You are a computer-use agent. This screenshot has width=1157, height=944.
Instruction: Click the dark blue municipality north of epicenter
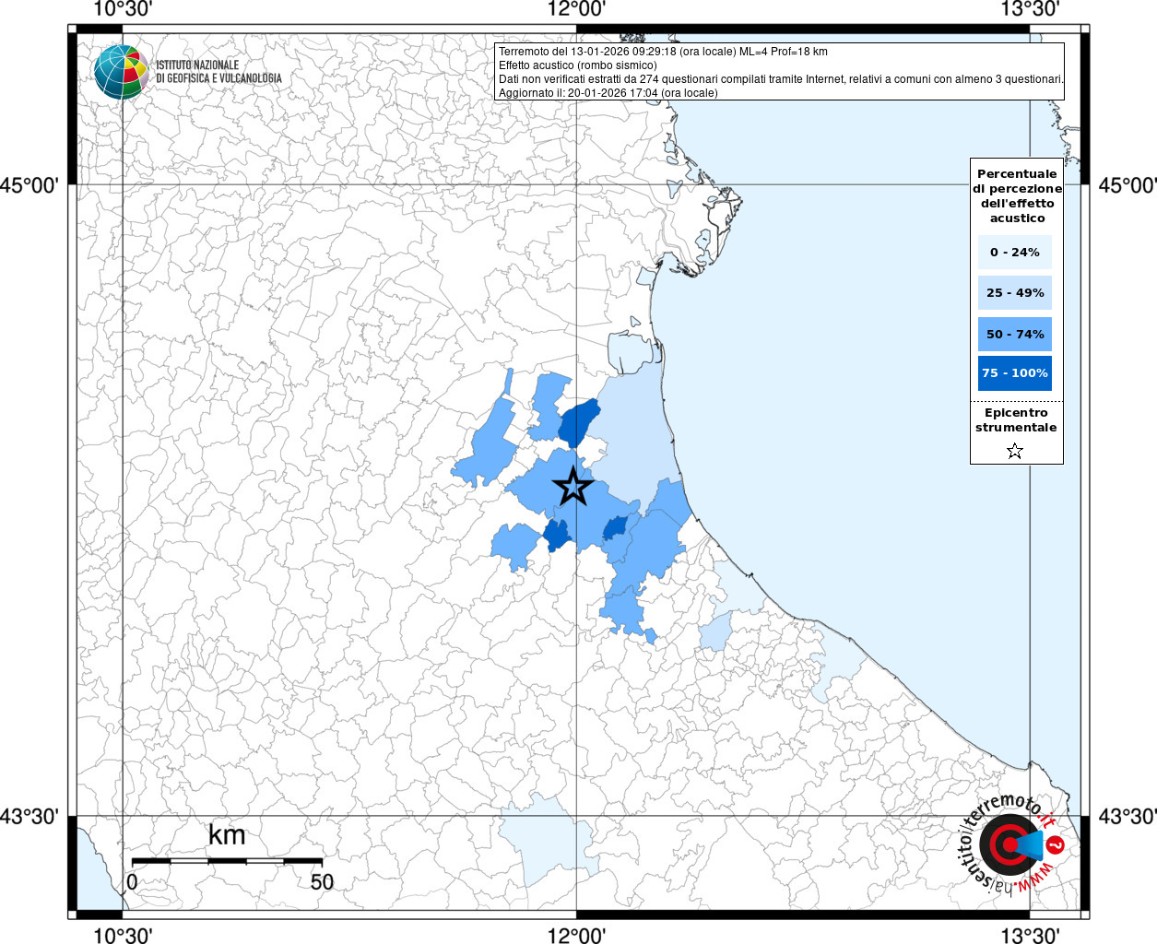579,424
